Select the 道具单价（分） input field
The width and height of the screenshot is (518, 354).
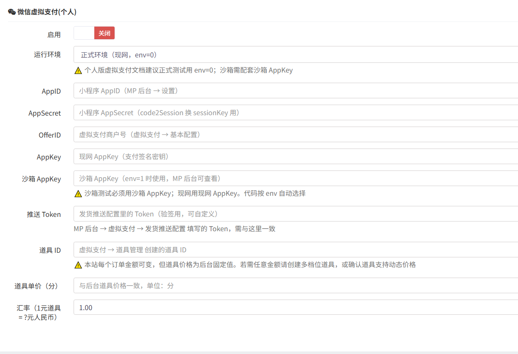pos(296,286)
